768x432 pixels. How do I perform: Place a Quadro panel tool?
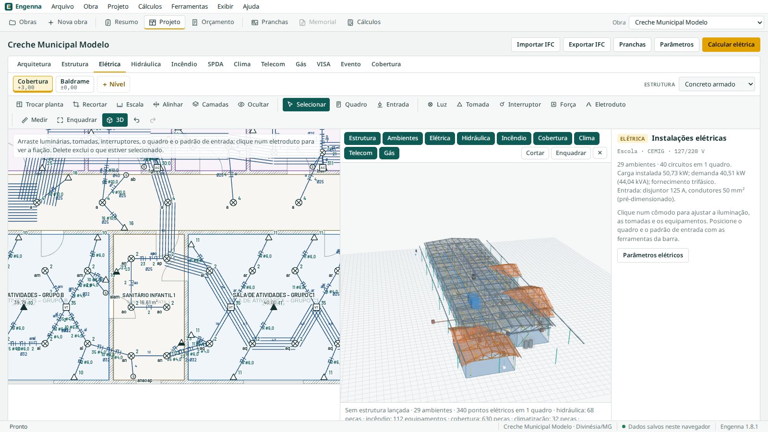click(351, 105)
